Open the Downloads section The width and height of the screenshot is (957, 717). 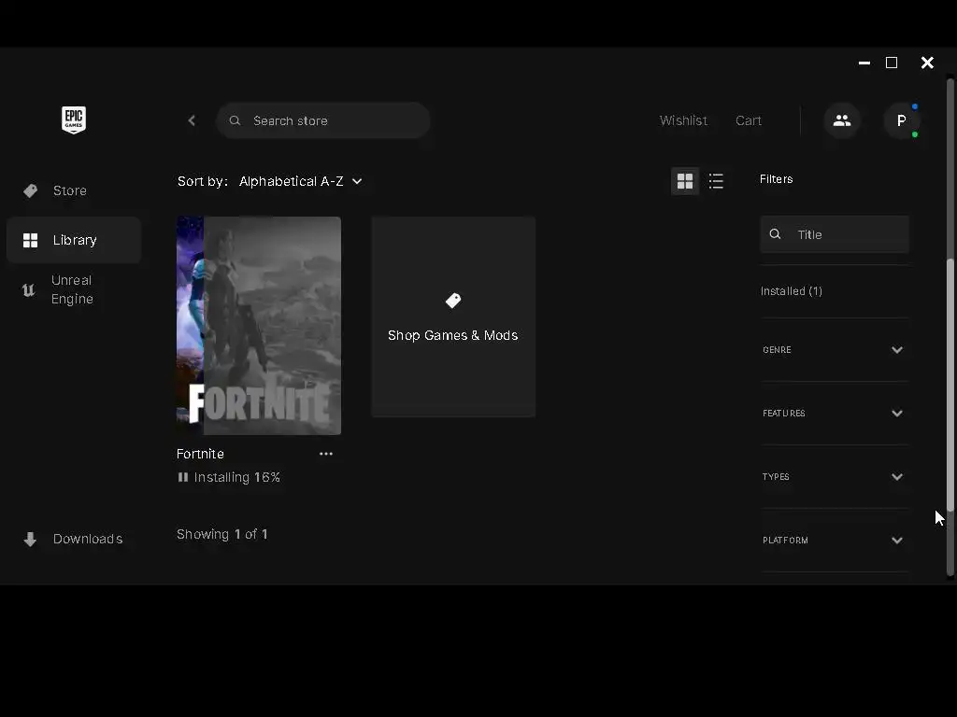pyautogui.click(x=74, y=539)
